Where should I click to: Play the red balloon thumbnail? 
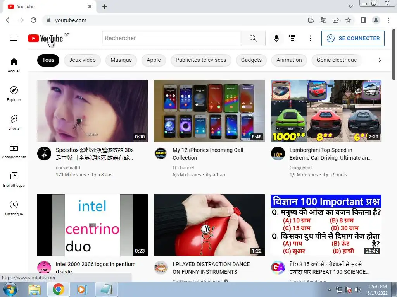(209, 225)
